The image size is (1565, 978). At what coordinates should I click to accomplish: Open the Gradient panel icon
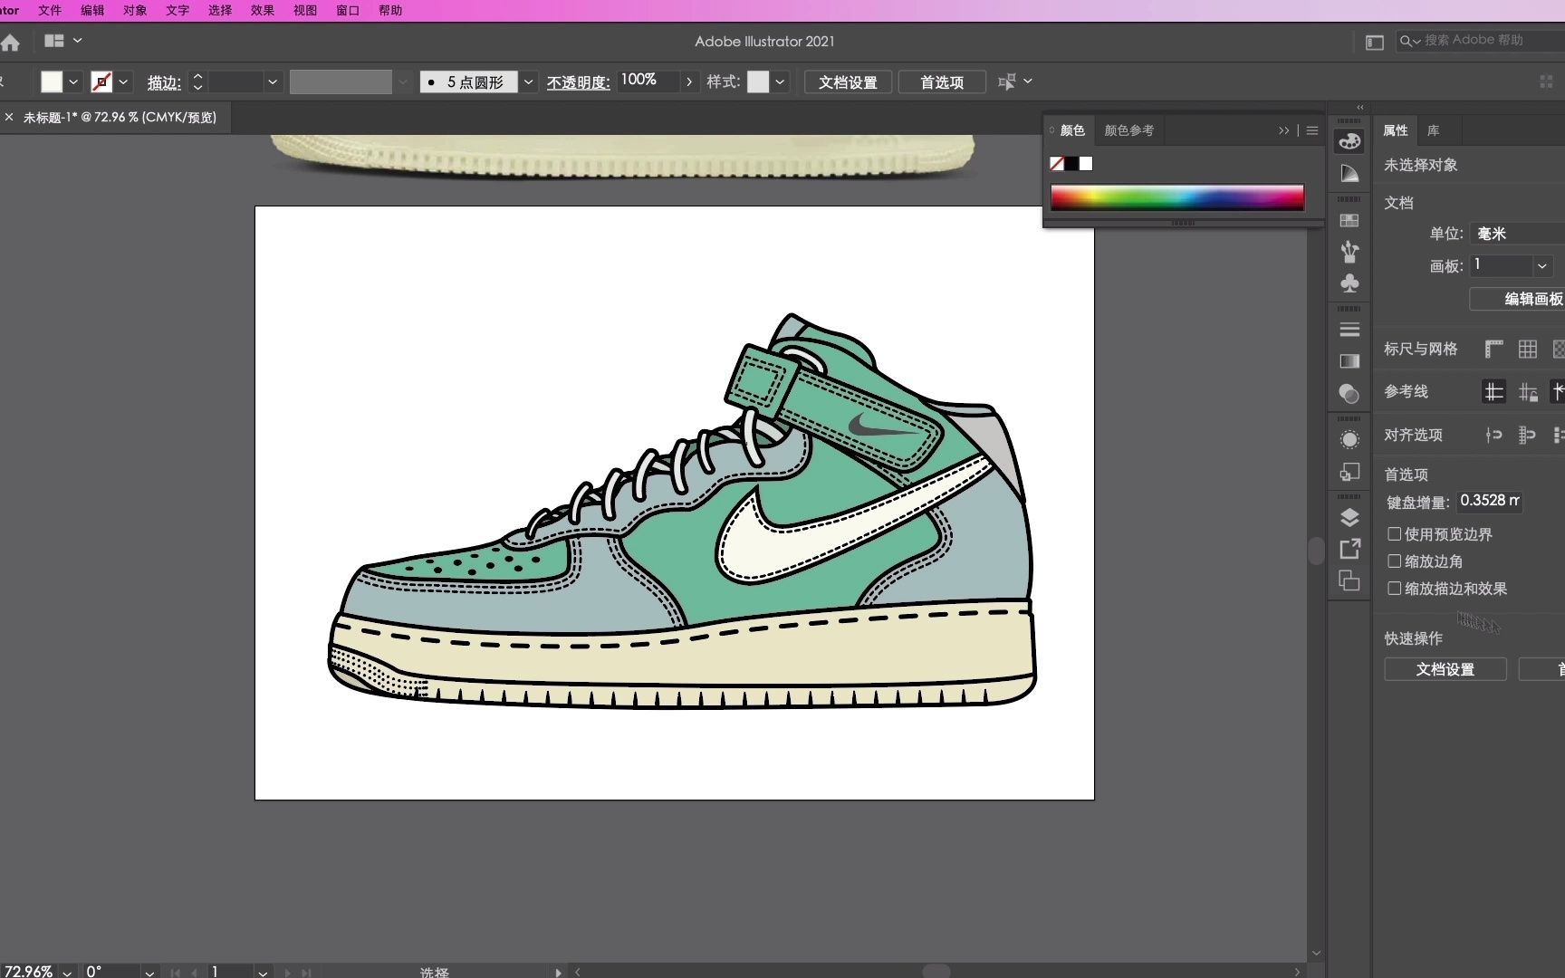pyautogui.click(x=1349, y=361)
